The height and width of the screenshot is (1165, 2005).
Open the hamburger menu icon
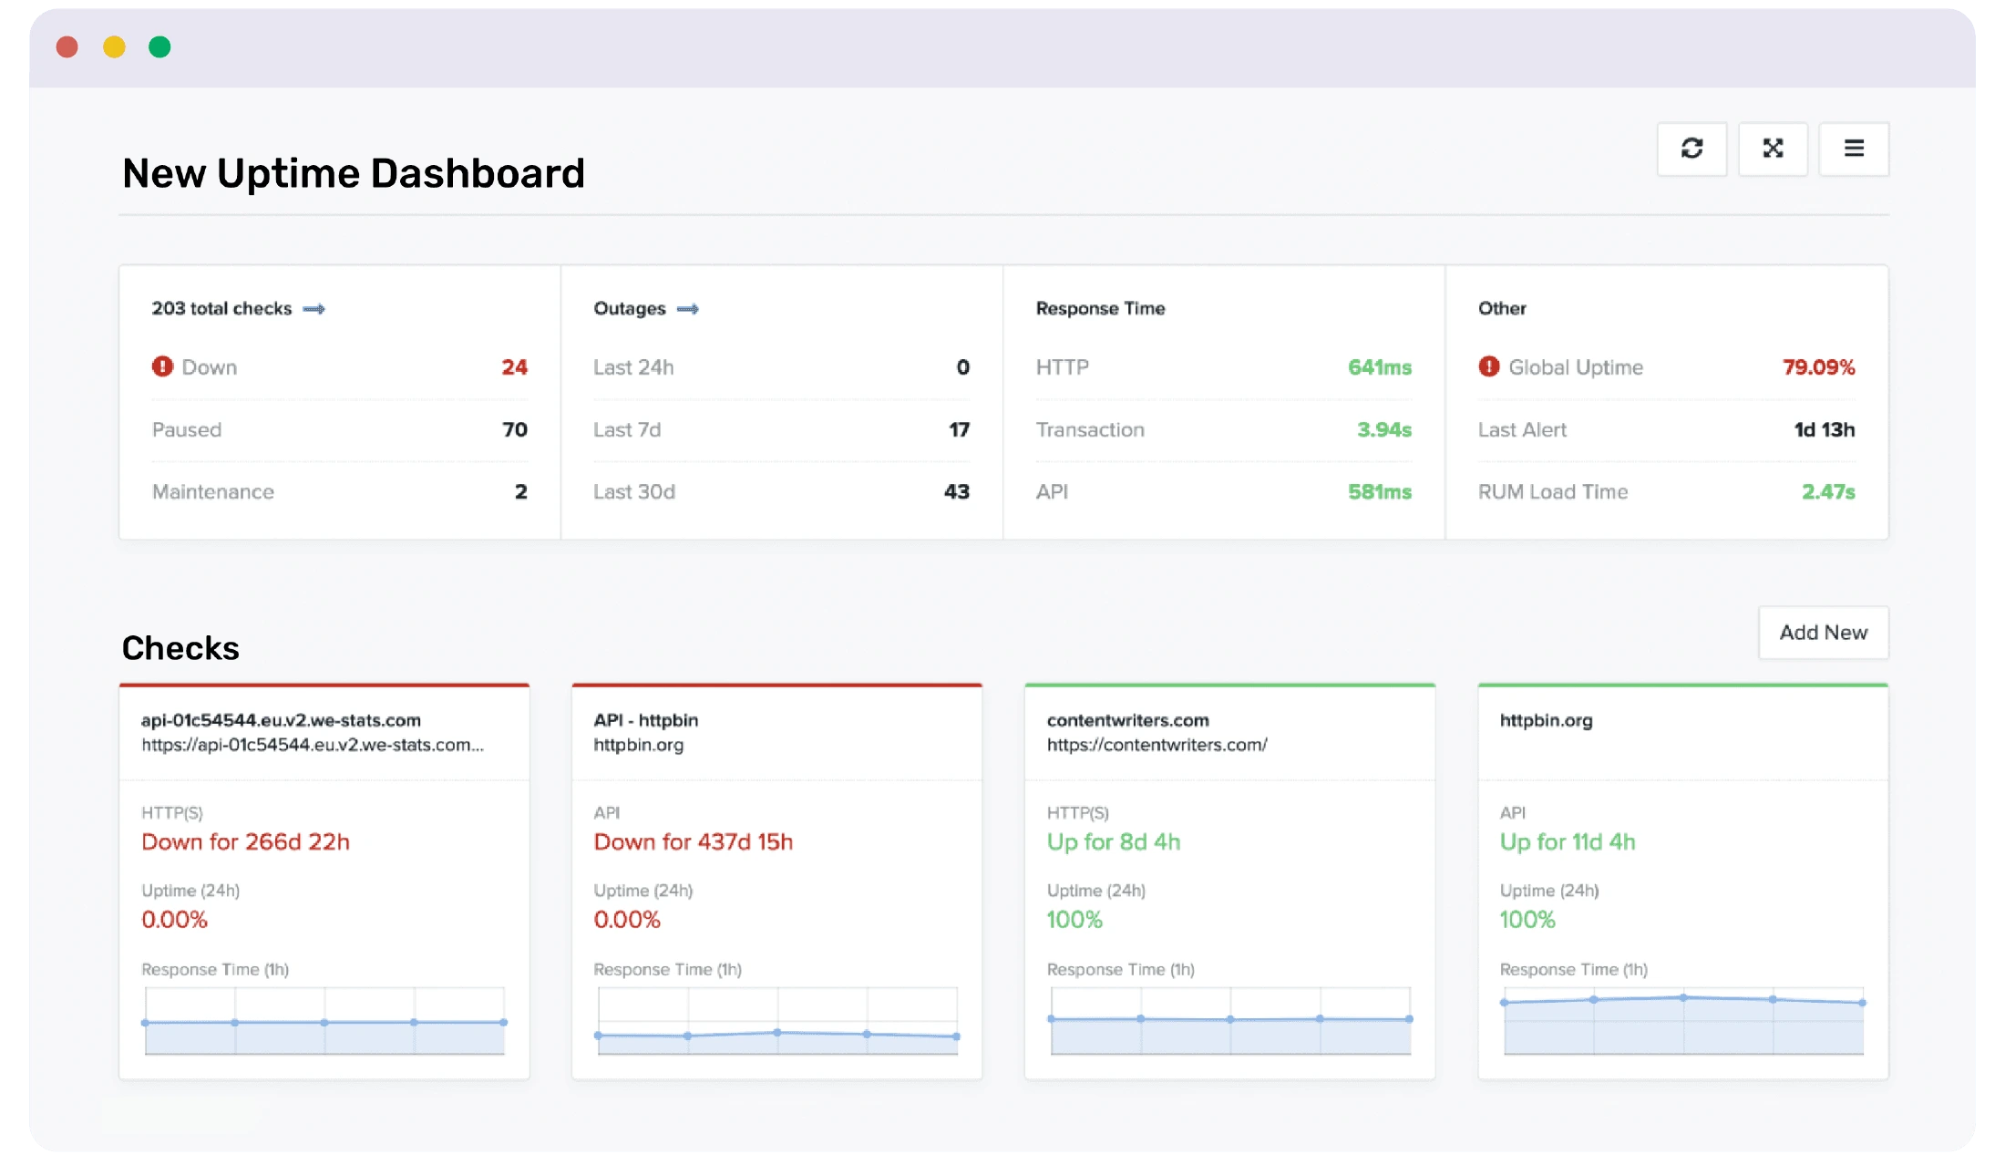1854,149
